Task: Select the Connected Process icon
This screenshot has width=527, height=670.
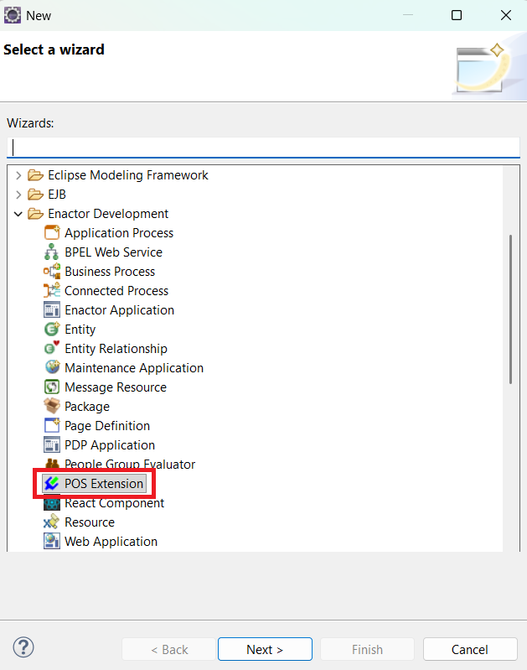Action: (52, 291)
